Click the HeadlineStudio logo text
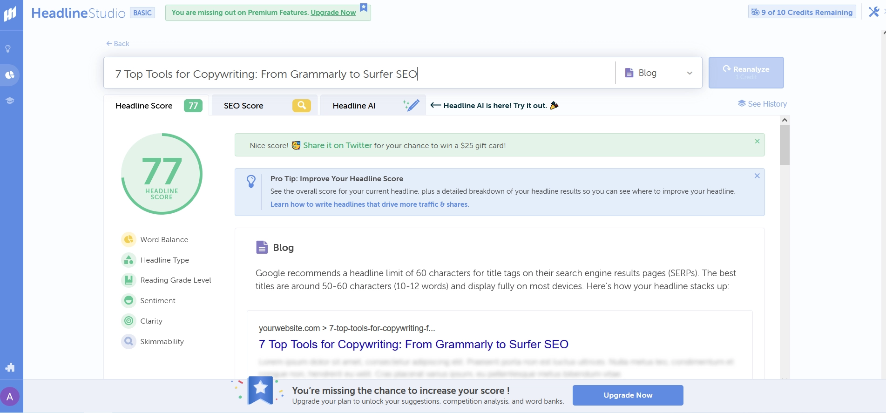The width and height of the screenshot is (886, 413). click(78, 13)
